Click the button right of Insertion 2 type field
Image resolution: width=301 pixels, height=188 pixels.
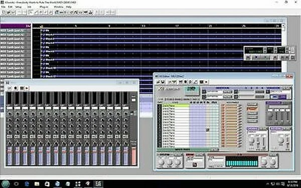(x=228, y=96)
